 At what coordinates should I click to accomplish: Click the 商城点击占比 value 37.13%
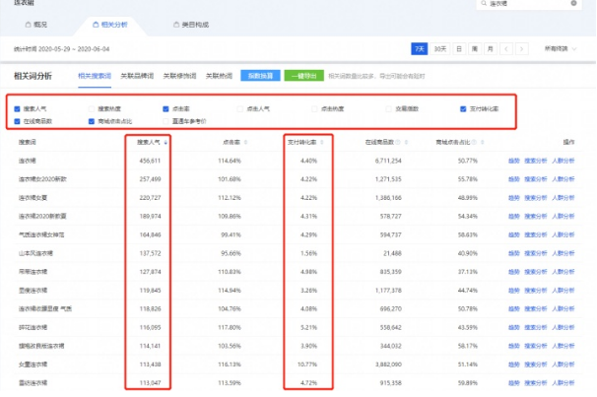468,272
